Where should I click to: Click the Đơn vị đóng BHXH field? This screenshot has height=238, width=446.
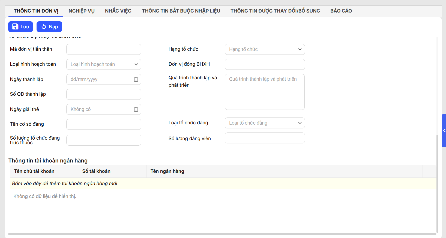click(265, 64)
